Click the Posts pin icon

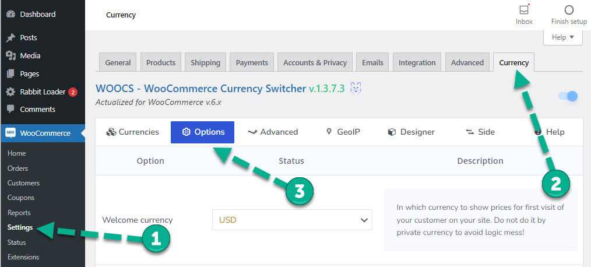pyautogui.click(x=10, y=38)
